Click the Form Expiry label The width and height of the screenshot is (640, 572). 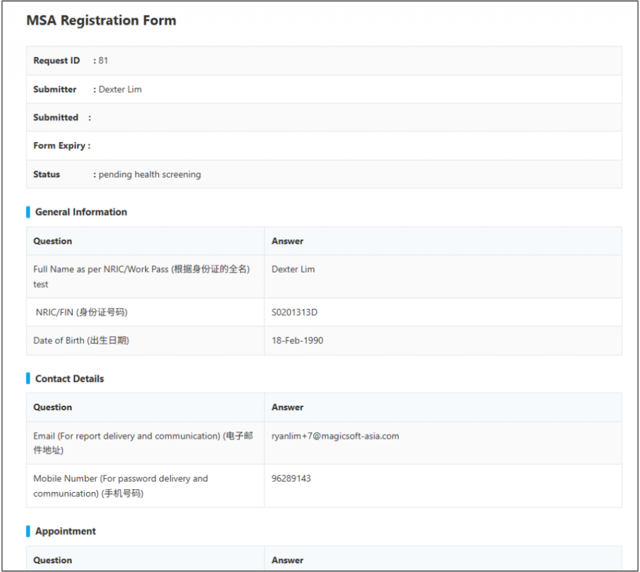pos(59,146)
